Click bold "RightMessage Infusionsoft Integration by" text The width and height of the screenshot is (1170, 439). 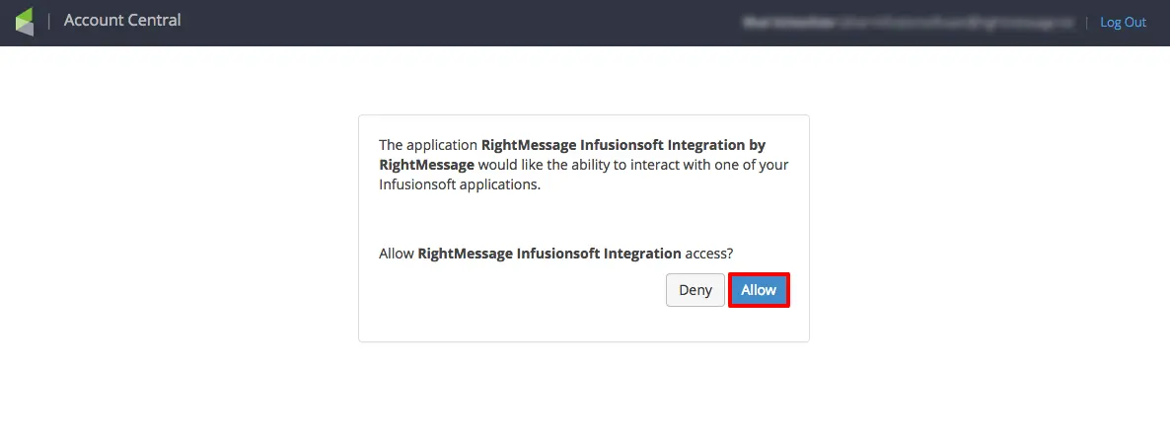point(622,144)
